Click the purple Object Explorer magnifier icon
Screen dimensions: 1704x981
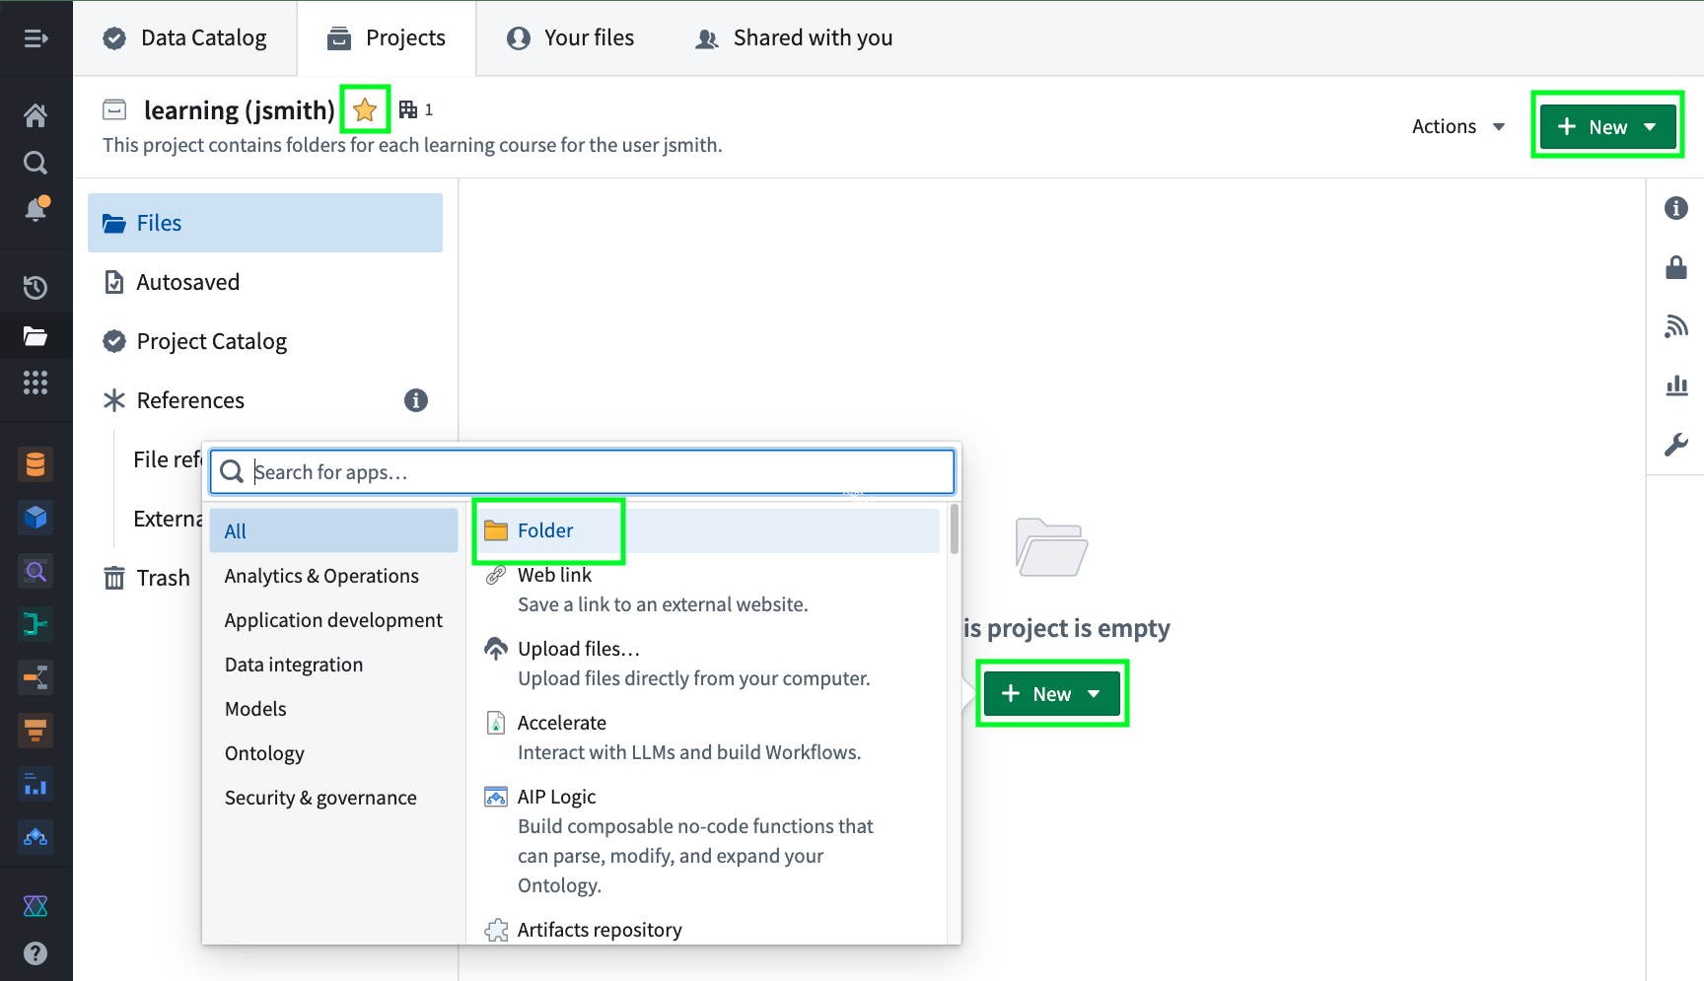[35, 571]
